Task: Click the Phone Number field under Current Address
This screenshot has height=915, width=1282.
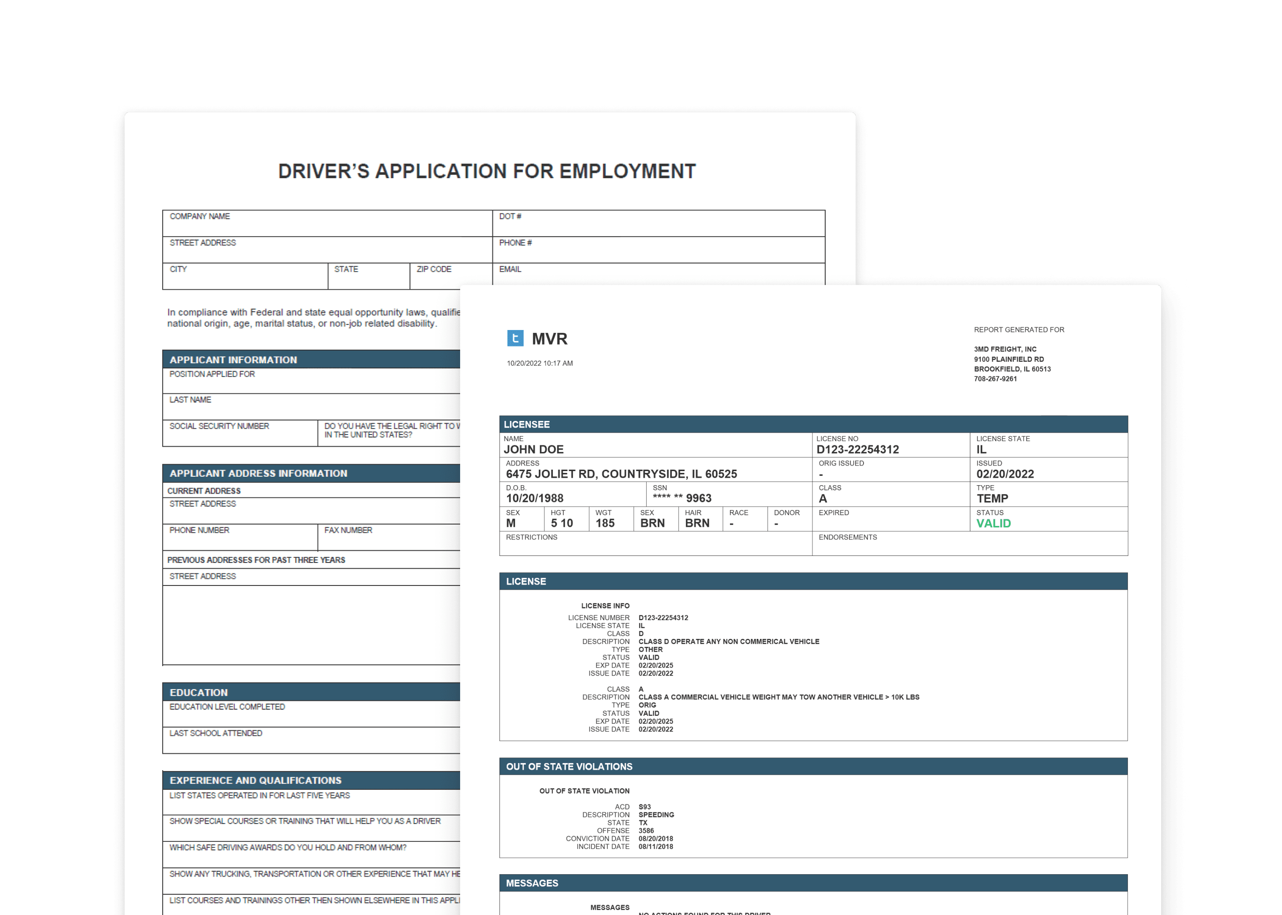Action: 240,538
